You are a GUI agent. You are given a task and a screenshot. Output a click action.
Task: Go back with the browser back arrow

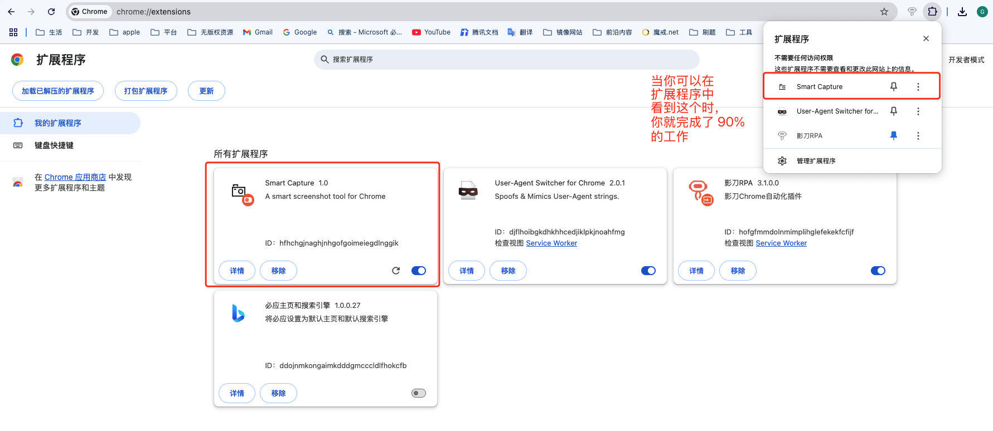click(11, 12)
